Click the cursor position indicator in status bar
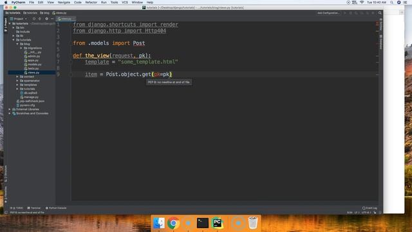 coord(350,213)
